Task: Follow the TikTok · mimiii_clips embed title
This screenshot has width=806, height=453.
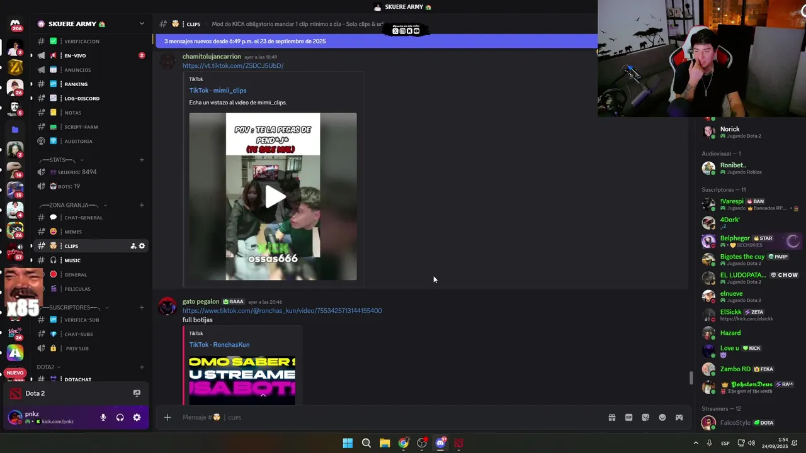Action: tap(218, 91)
